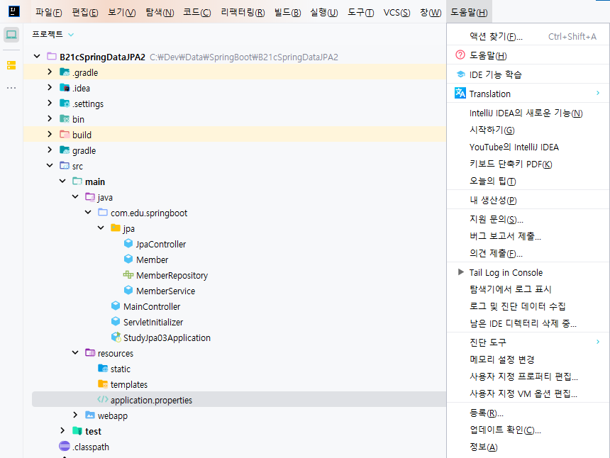Open the 프로젝트 view dropdown
The height and width of the screenshot is (458, 610).
click(x=71, y=35)
